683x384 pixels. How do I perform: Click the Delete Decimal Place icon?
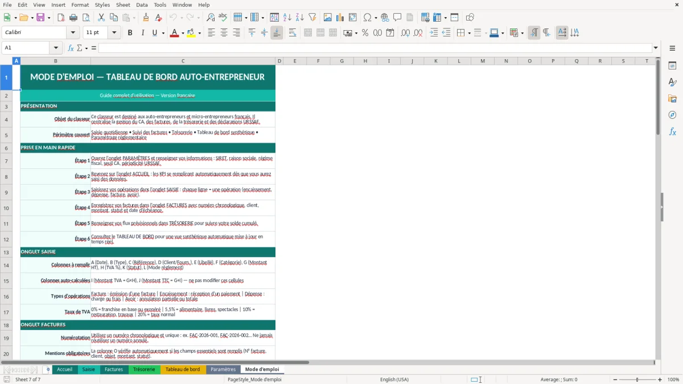418,33
